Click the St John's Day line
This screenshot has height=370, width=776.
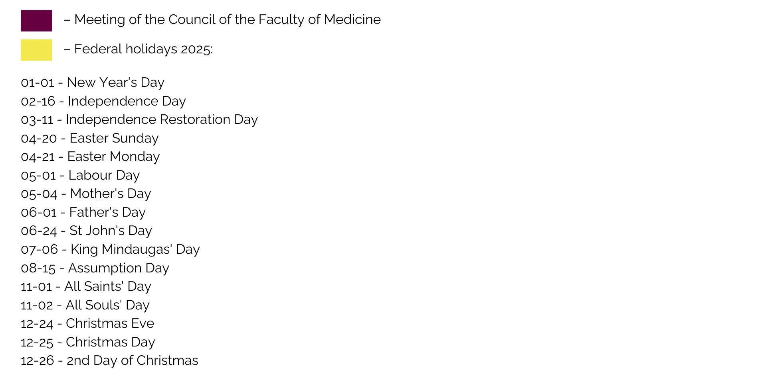pyautogui.click(x=86, y=231)
